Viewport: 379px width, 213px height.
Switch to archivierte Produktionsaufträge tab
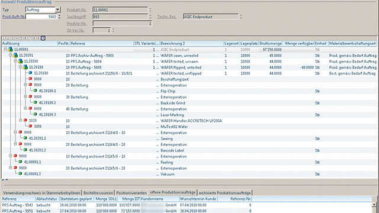pos(225,193)
